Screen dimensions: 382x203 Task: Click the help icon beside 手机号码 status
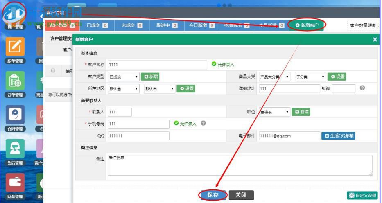tap(203, 123)
